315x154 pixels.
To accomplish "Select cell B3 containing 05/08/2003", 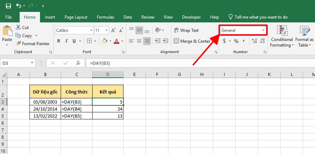I will 45,102.
